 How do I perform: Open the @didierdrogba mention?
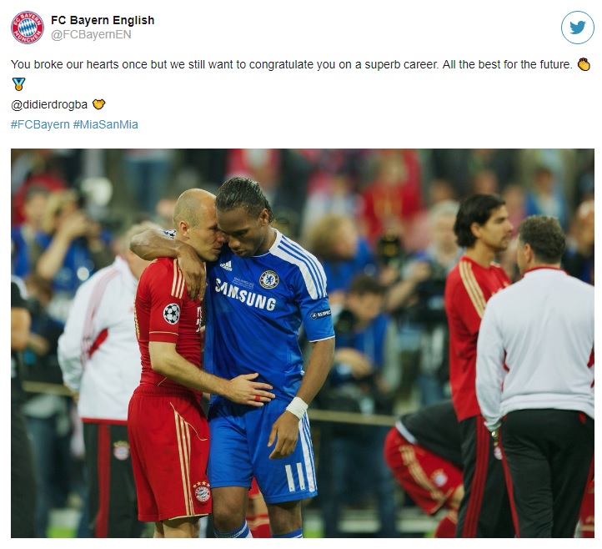tap(49, 104)
